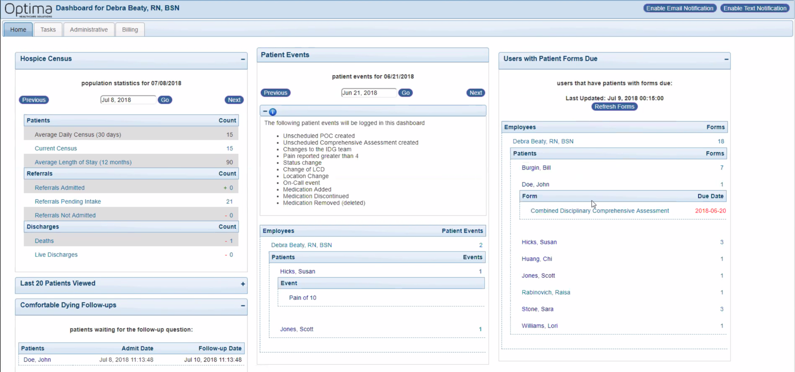
Task: Click the Optima logo
Action: click(28, 9)
